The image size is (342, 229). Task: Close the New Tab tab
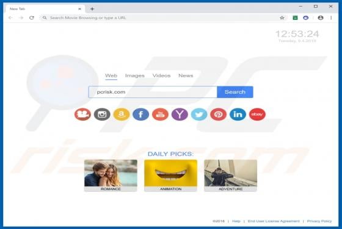(79, 9)
